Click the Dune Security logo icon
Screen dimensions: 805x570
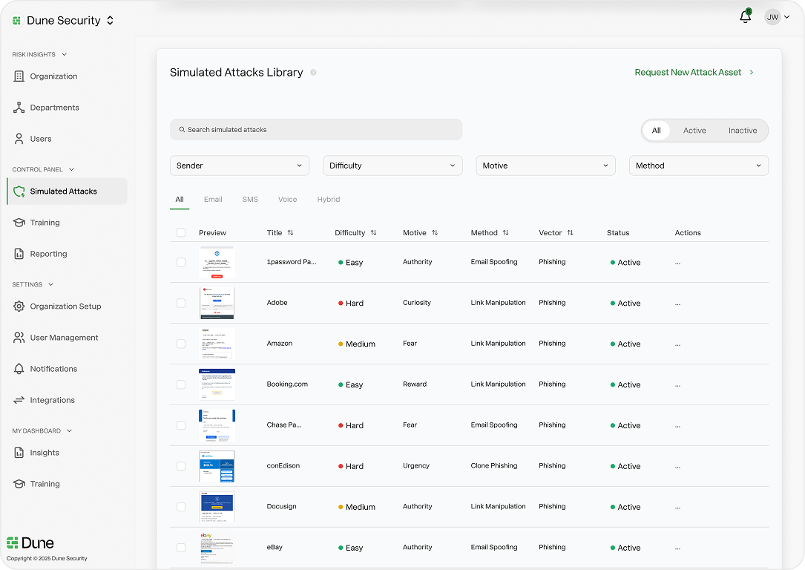pos(16,21)
